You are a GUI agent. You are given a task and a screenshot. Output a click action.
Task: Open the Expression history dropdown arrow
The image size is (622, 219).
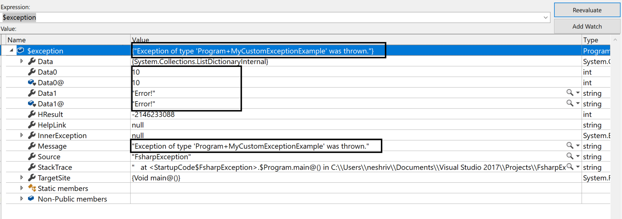coord(545,18)
